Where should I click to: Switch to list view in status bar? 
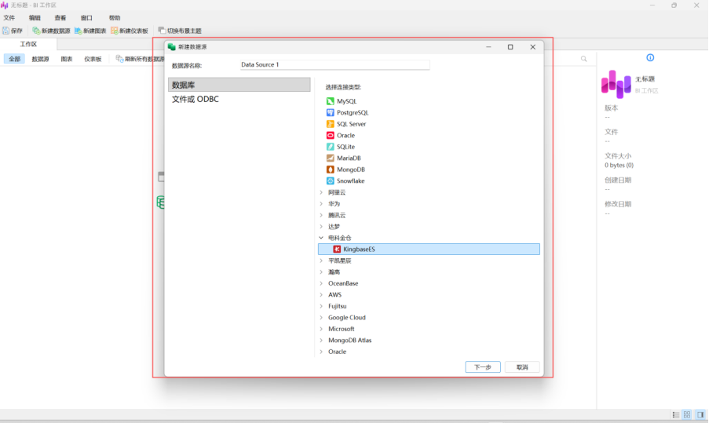[x=675, y=414]
